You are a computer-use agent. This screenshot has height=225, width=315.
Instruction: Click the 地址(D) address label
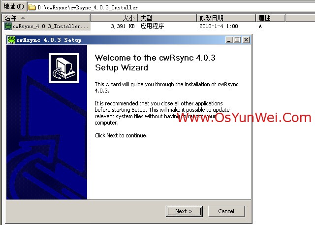coord(14,7)
